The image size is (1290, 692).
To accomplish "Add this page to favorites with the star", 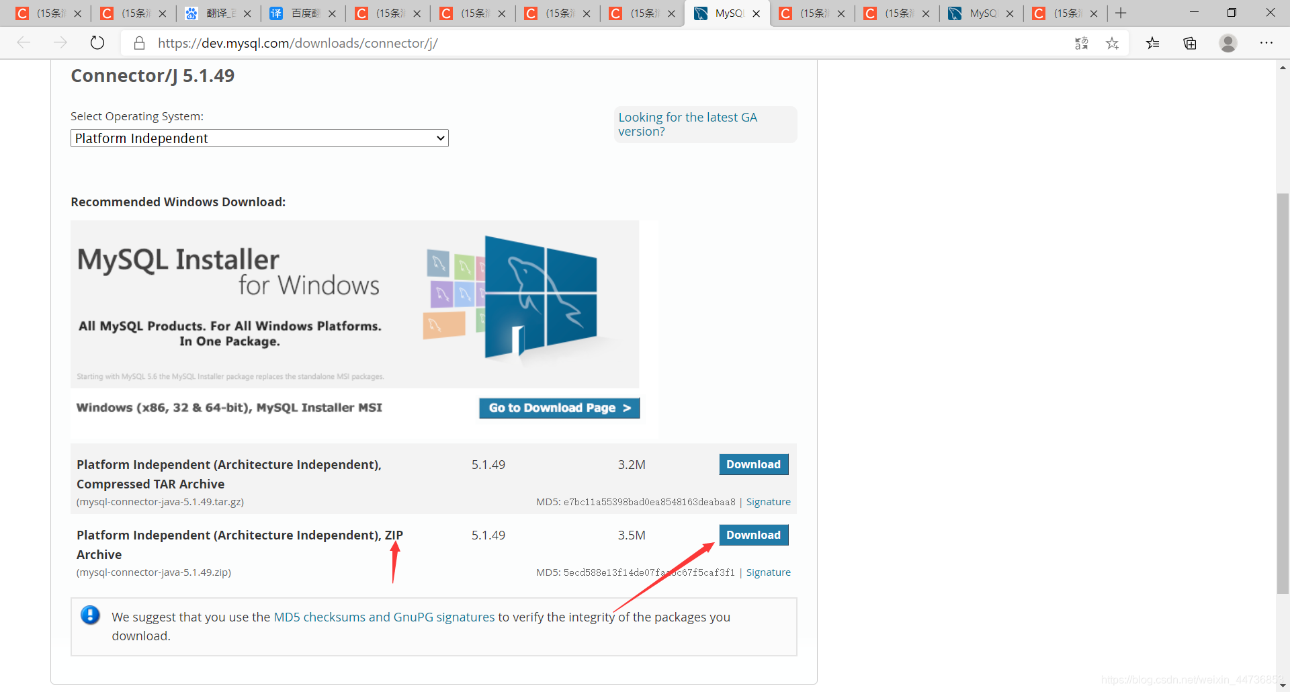I will pyautogui.click(x=1113, y=43).
